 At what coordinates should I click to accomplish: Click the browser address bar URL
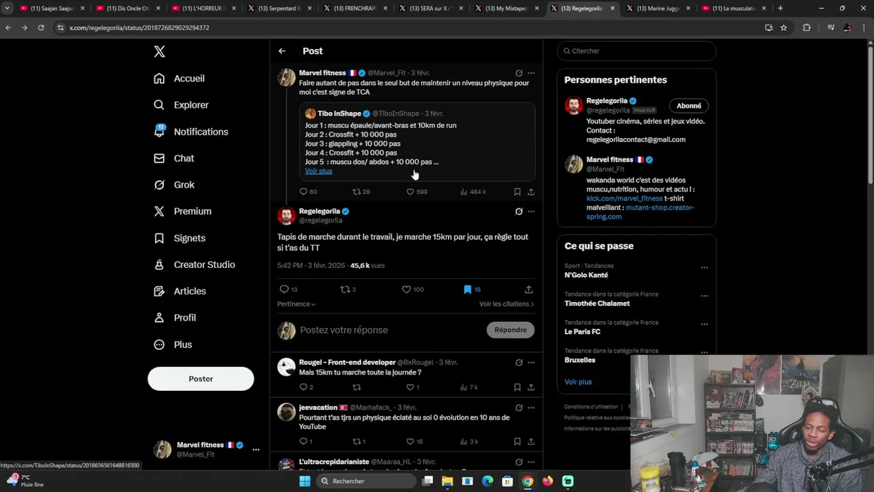tap(139, 28)
